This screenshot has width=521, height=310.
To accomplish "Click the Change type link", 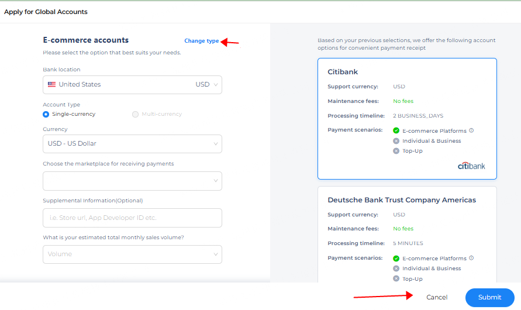I will coord(201,41).
